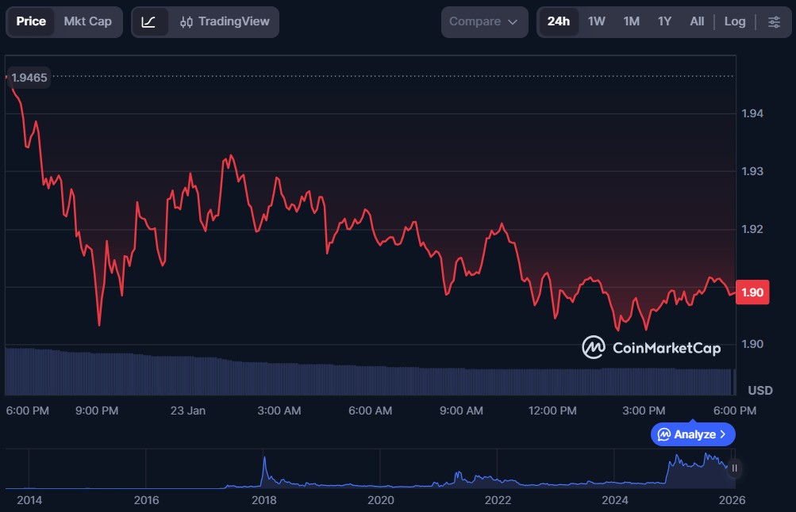Screen dimensions: 796x512
Task: Click the red 1.90 current price tag
Action: tap(752, 292)
